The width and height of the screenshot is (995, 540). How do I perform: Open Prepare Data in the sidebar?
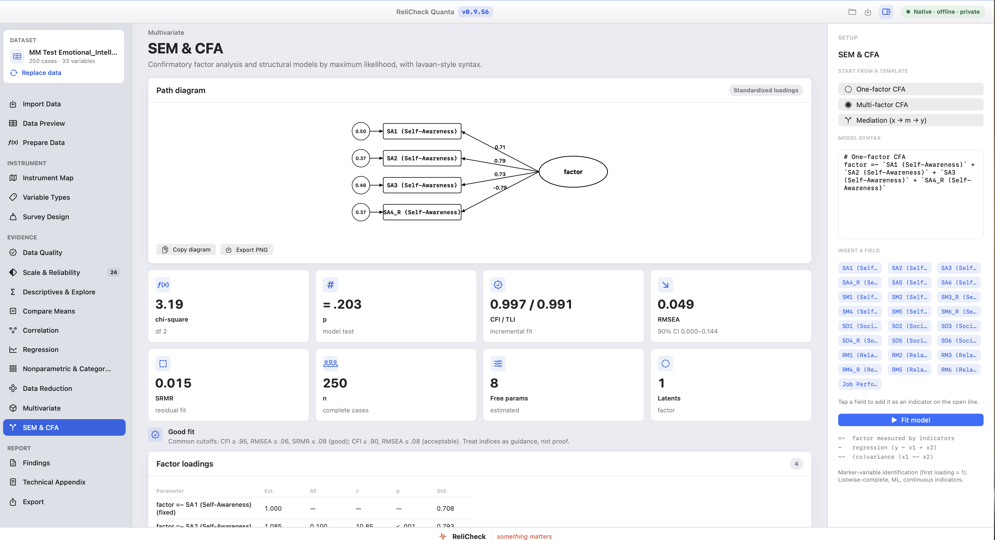tap(64, 142)
